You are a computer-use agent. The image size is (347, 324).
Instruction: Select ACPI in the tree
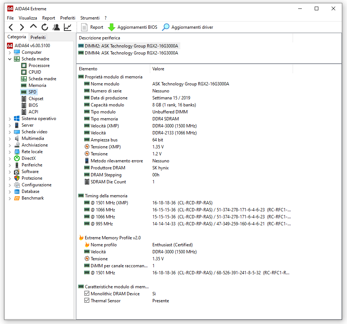[x=33, y=112]
